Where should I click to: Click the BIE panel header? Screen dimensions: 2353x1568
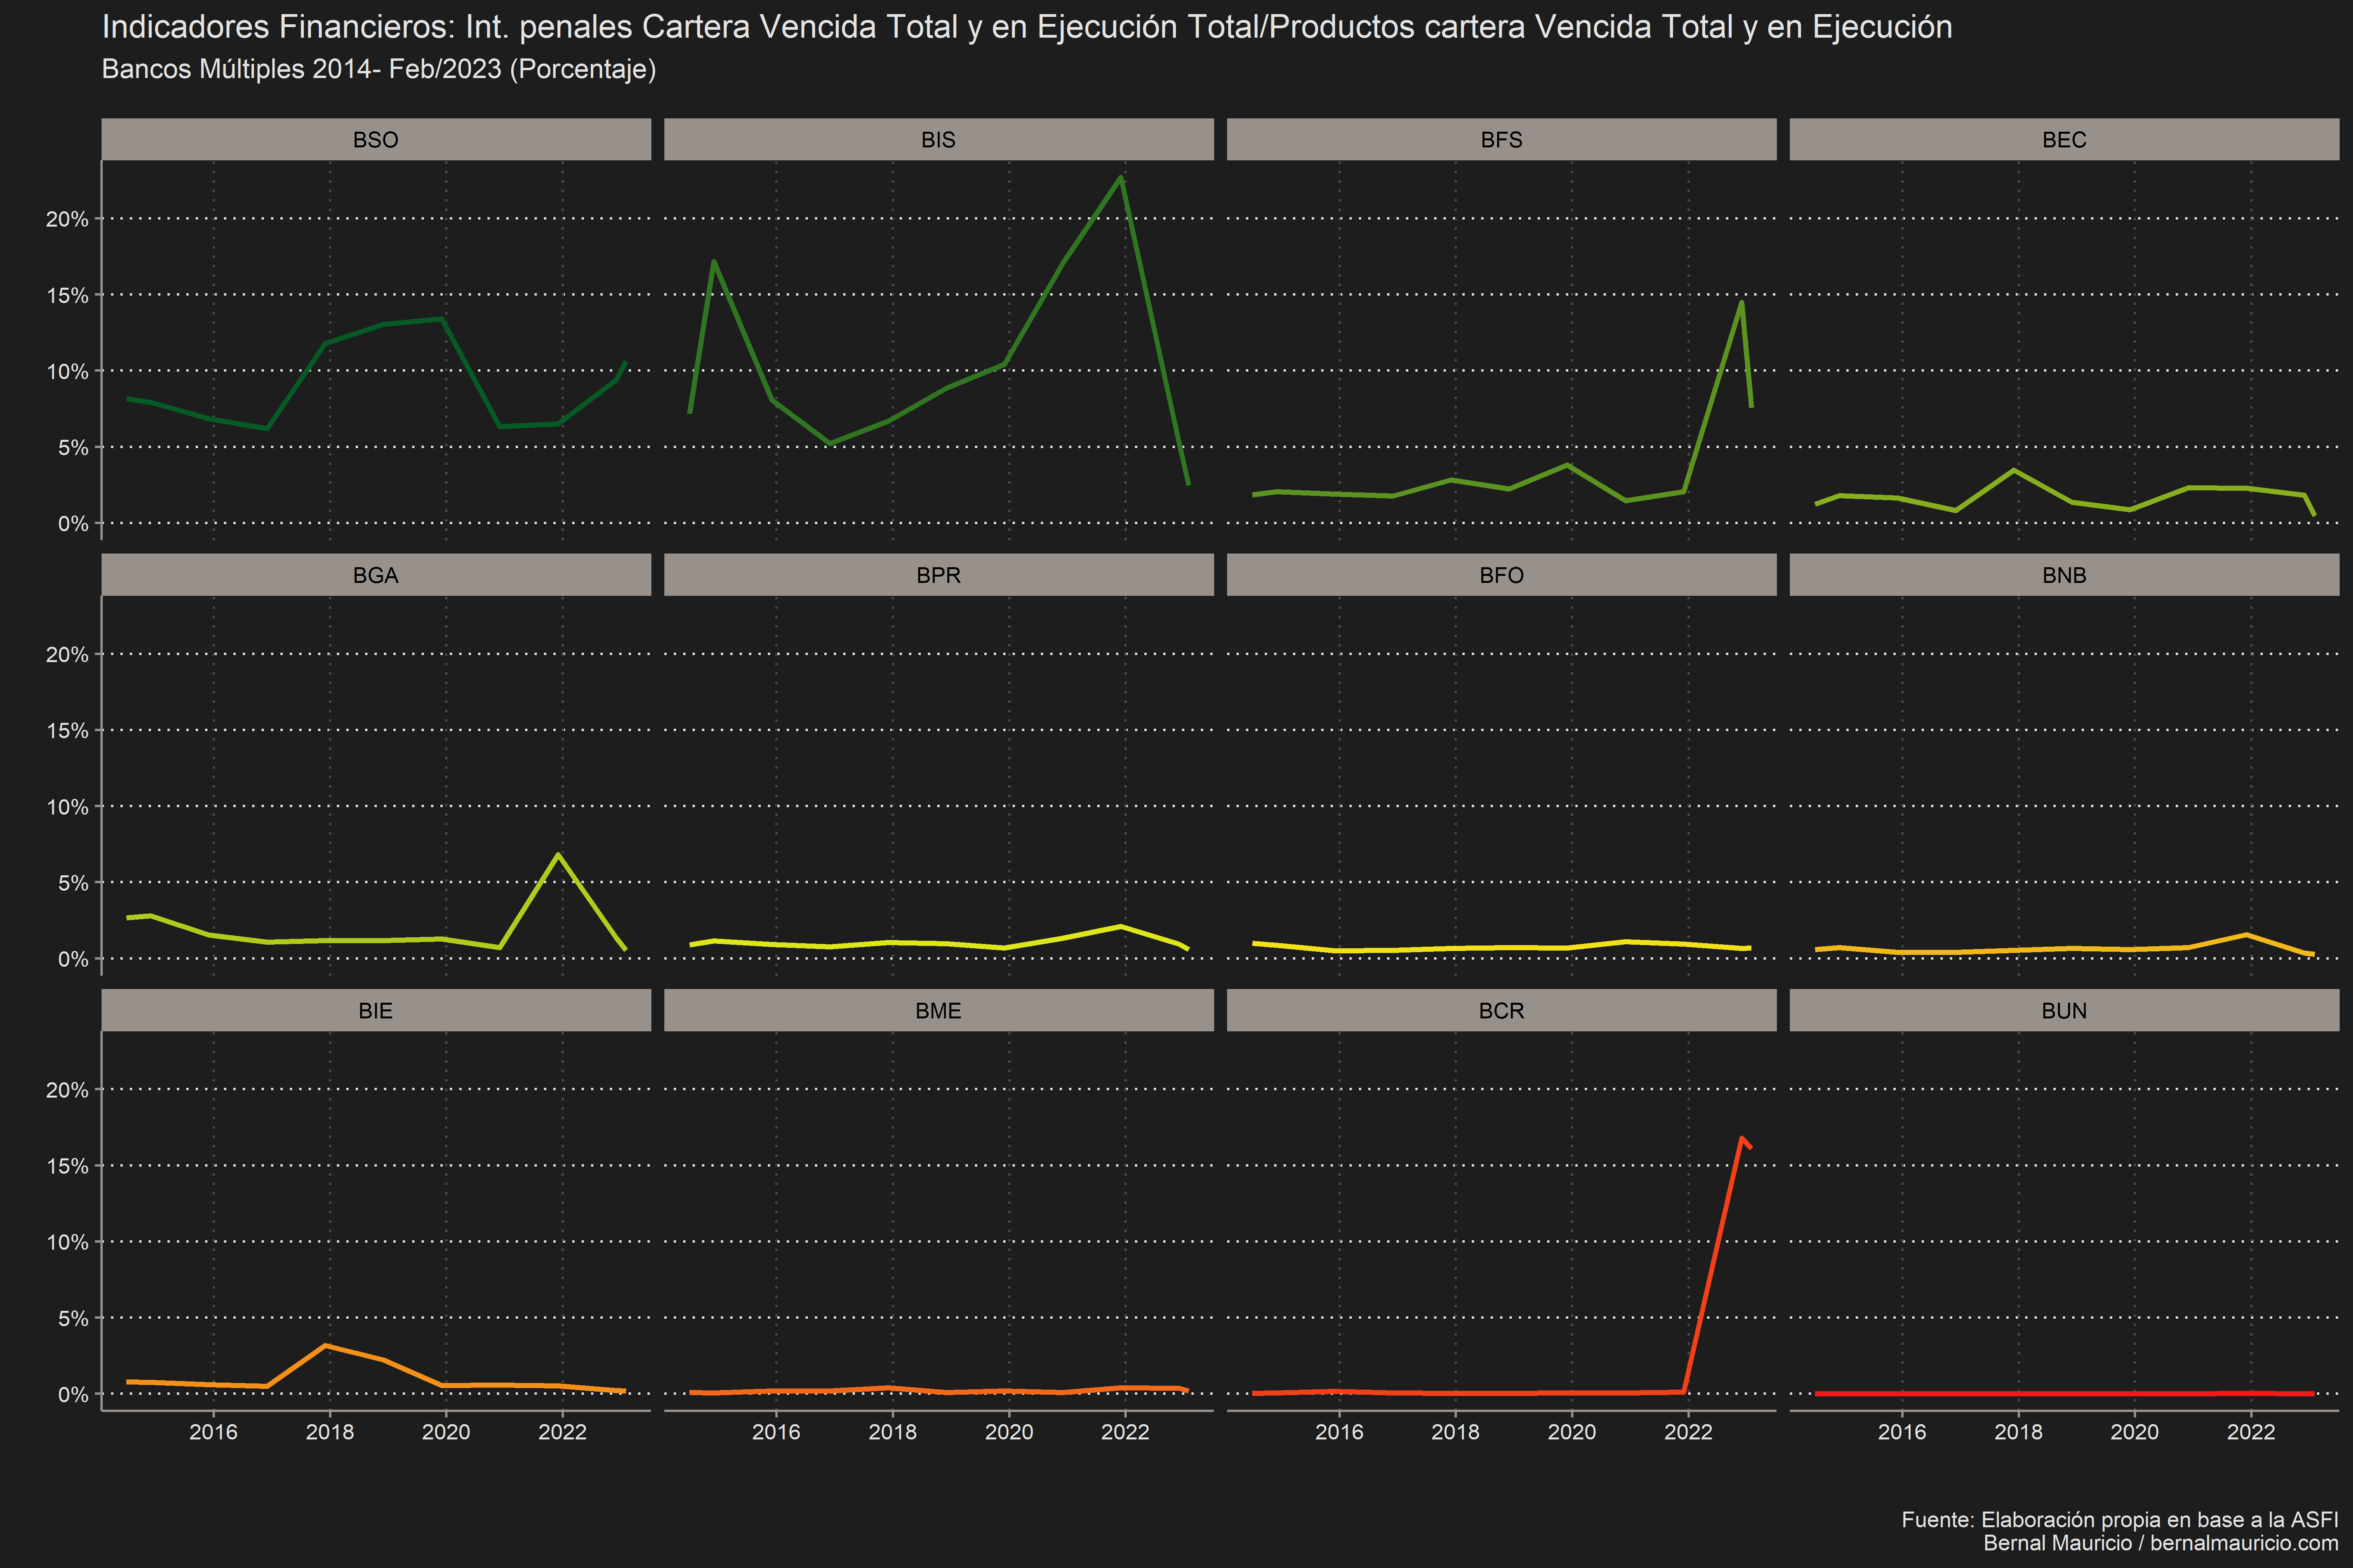pos(376,1010)
